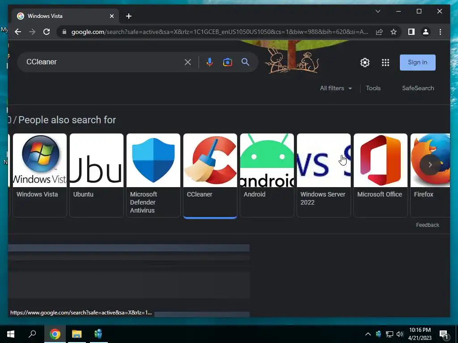The width and height of the screenshot is (458, 343).
Task: Select the Firefox card
Action: [430, 175]
